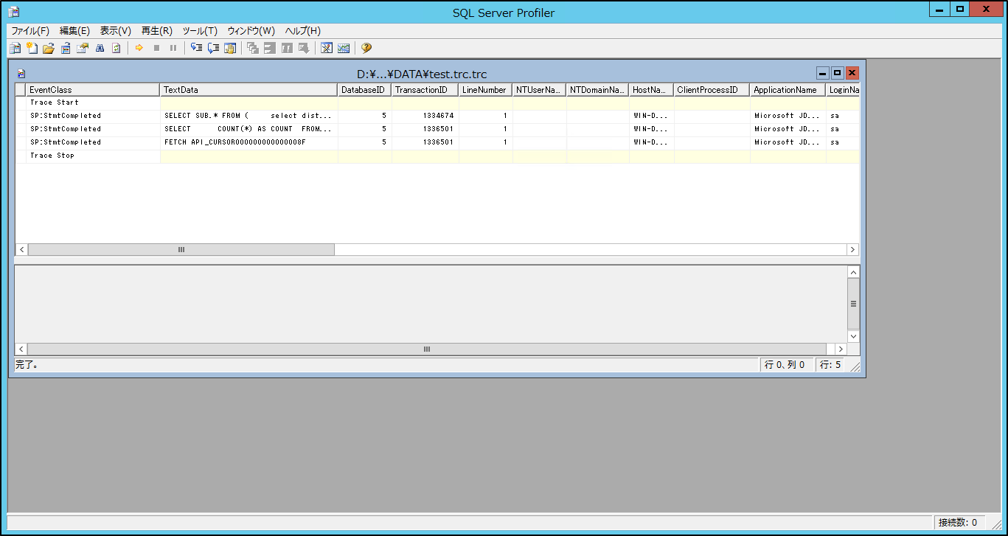The width and height of the screenshot is (1008, 536).
Task: Open the 再生(R) menu
Action: (x=157, y=31)
